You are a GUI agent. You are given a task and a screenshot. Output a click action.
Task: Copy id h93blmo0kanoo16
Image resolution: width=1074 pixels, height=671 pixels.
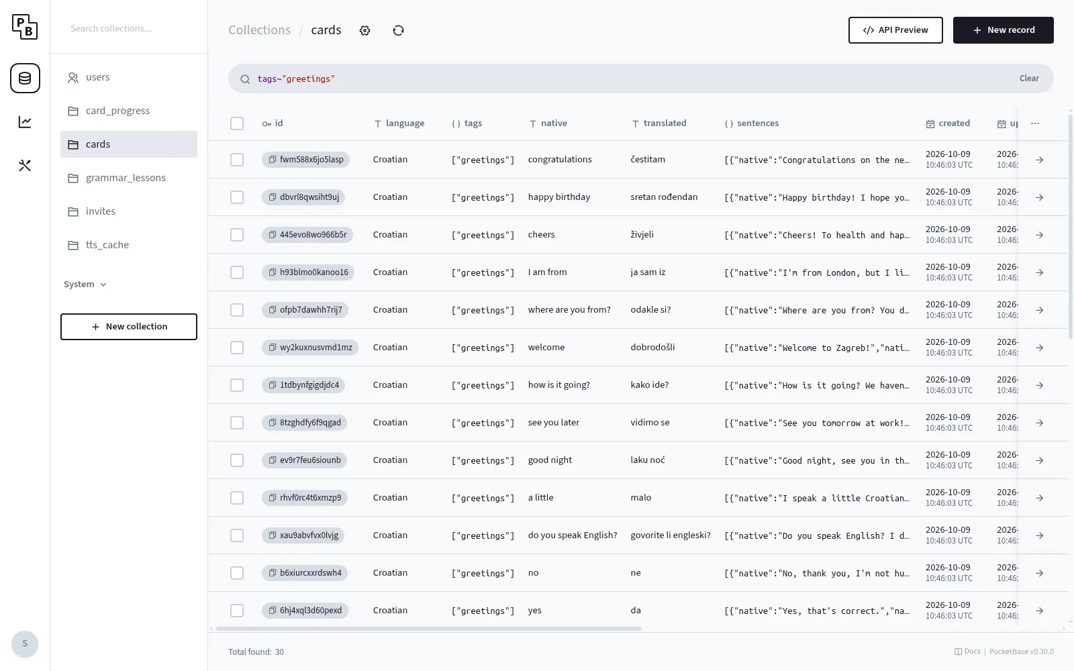(273, 272)
